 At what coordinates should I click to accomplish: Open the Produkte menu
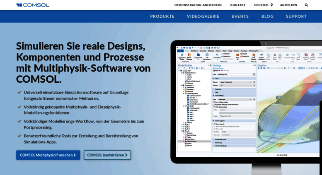162,17
